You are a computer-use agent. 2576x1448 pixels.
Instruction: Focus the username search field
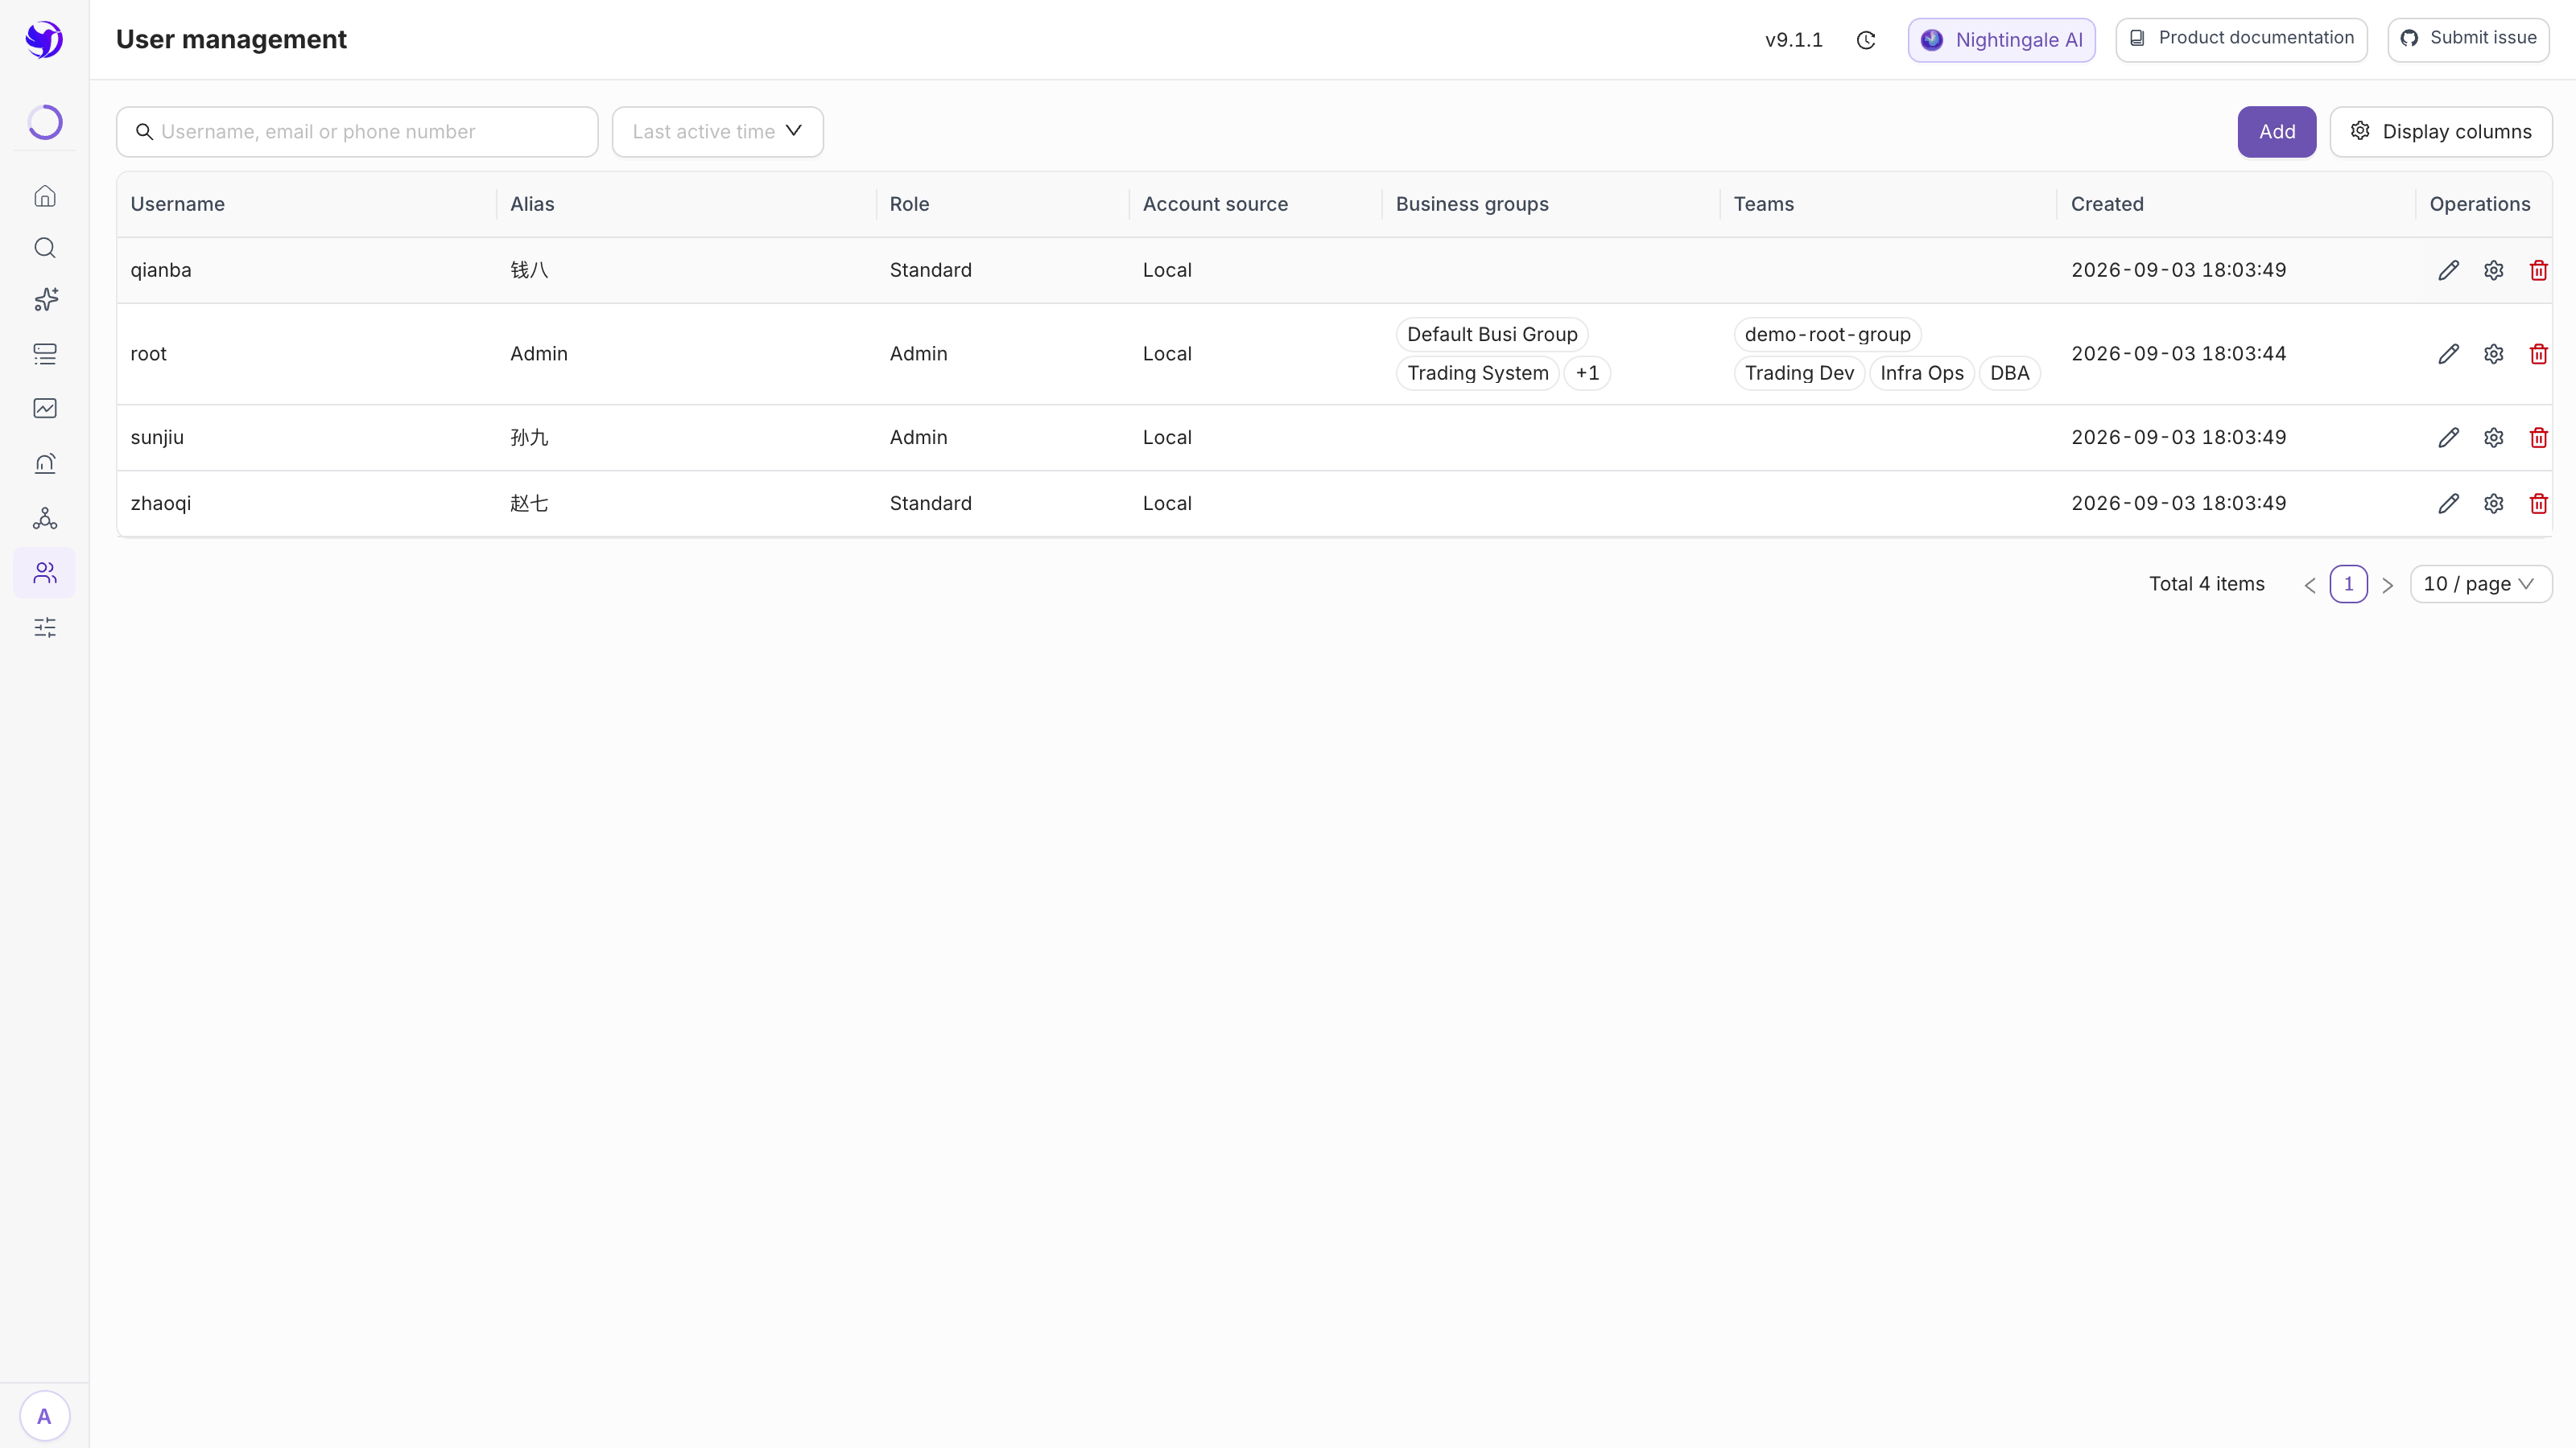click(x=357, y=132)
